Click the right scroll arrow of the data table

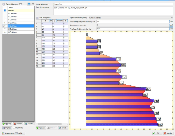pyautogui.click(x=67, y=124)
